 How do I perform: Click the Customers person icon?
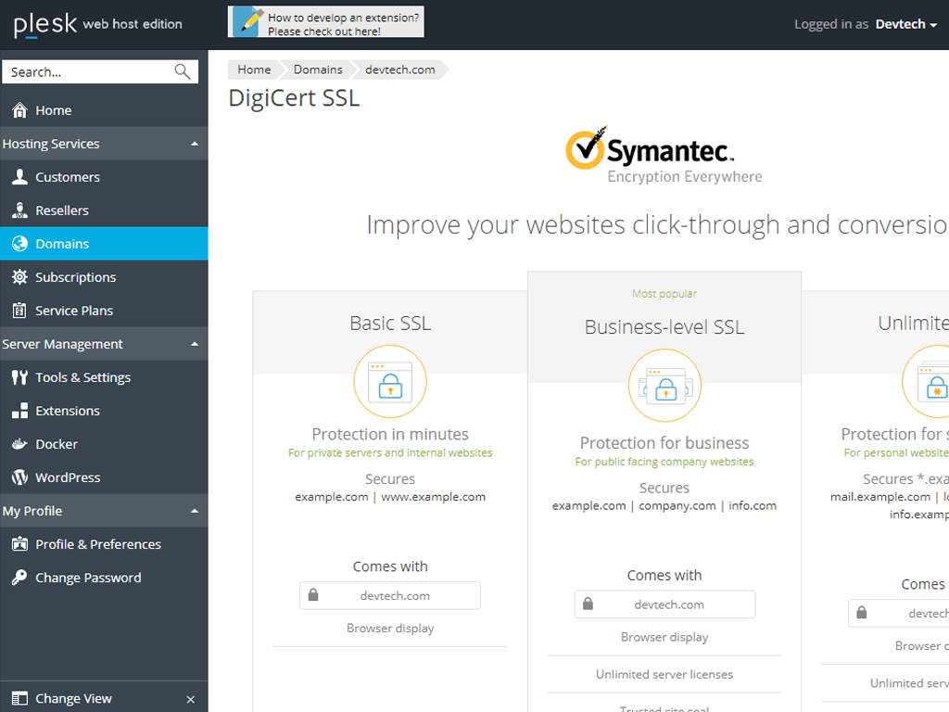pyautogui.click(x=19, y=177)
